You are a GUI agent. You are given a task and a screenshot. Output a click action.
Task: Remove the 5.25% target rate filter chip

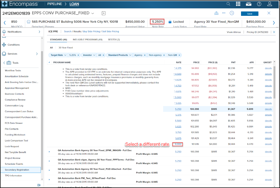click(78, 55)
